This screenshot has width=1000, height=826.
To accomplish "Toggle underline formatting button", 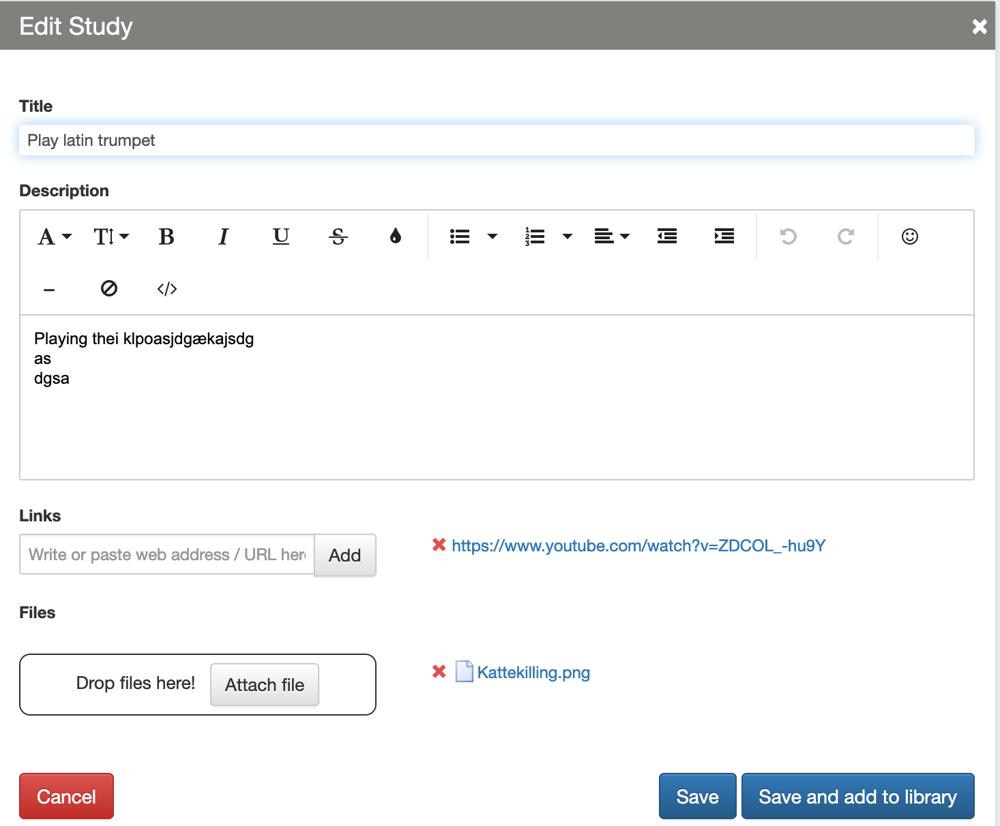I will (281, 236).
